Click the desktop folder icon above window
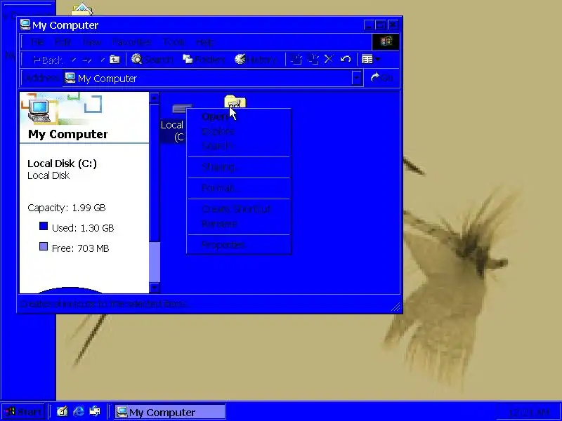This screenshot has width=562, height=421. (x=82, y=10)
